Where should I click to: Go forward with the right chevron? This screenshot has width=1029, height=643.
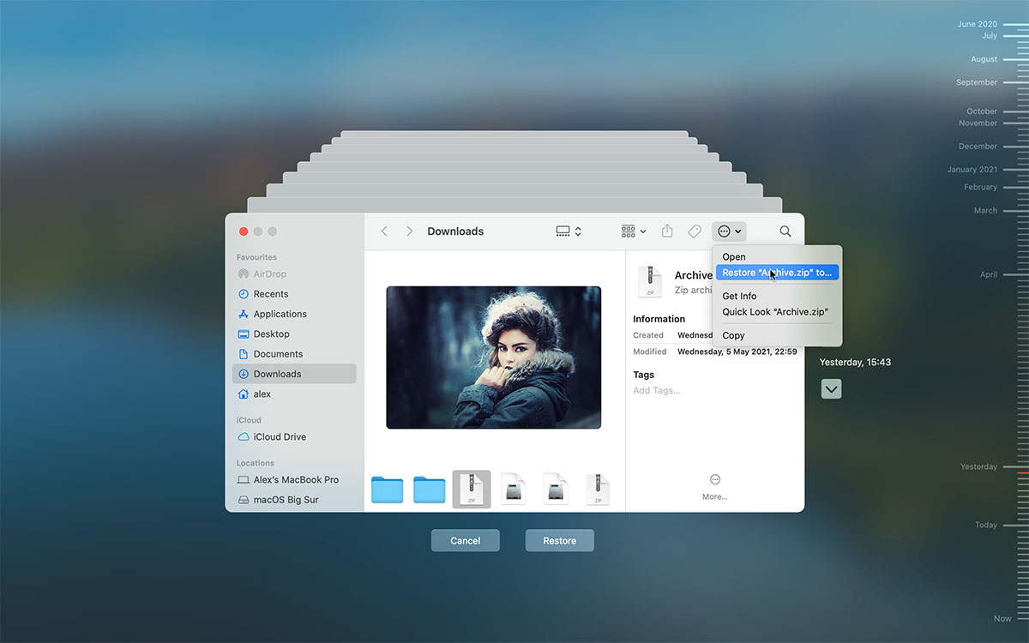[409, 231]
